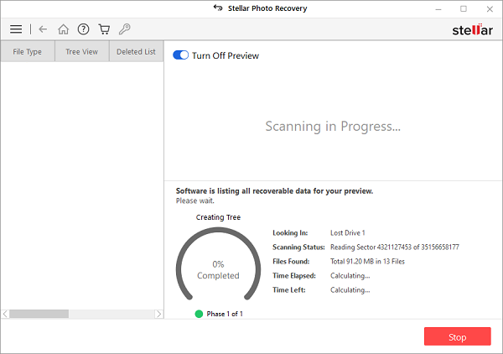Click 'Total 91.20 MB in 13 Files' text
Viewport: 503px width, 354px height.
[368, 262]
